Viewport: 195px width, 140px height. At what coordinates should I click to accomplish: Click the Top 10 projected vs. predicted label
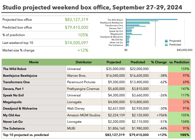click(x=26, y=135)
